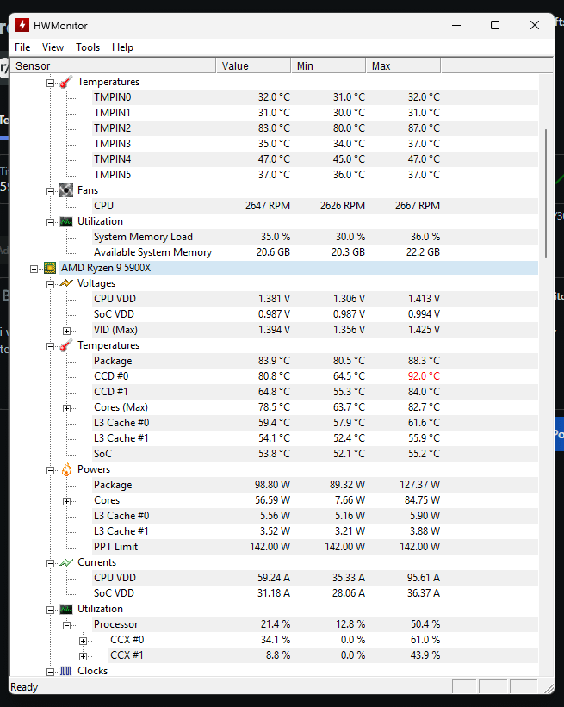Click the vertical scrollbar thumb

[546, 194]
